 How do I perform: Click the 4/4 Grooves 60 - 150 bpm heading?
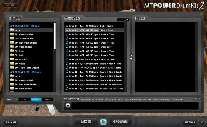point(25,26)
